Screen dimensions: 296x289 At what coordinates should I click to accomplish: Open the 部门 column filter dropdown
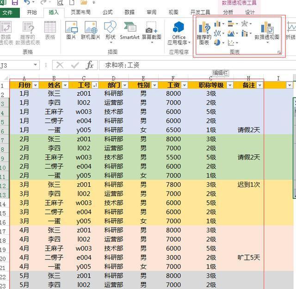coord(125,86)
